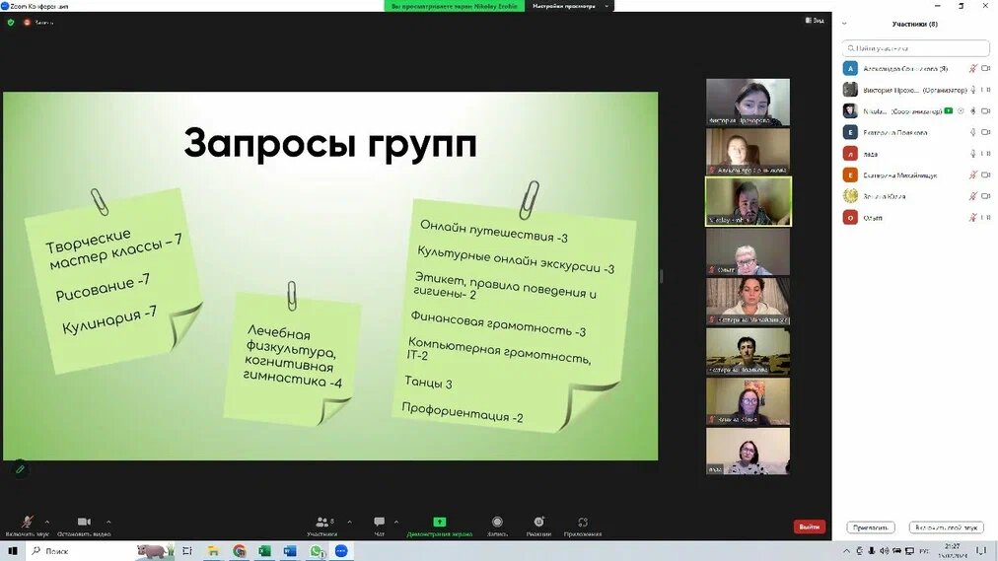This screenshot has height=561, width=998.
Task: Toggle muted mic icon for Александра
Action: click(972, 68)
